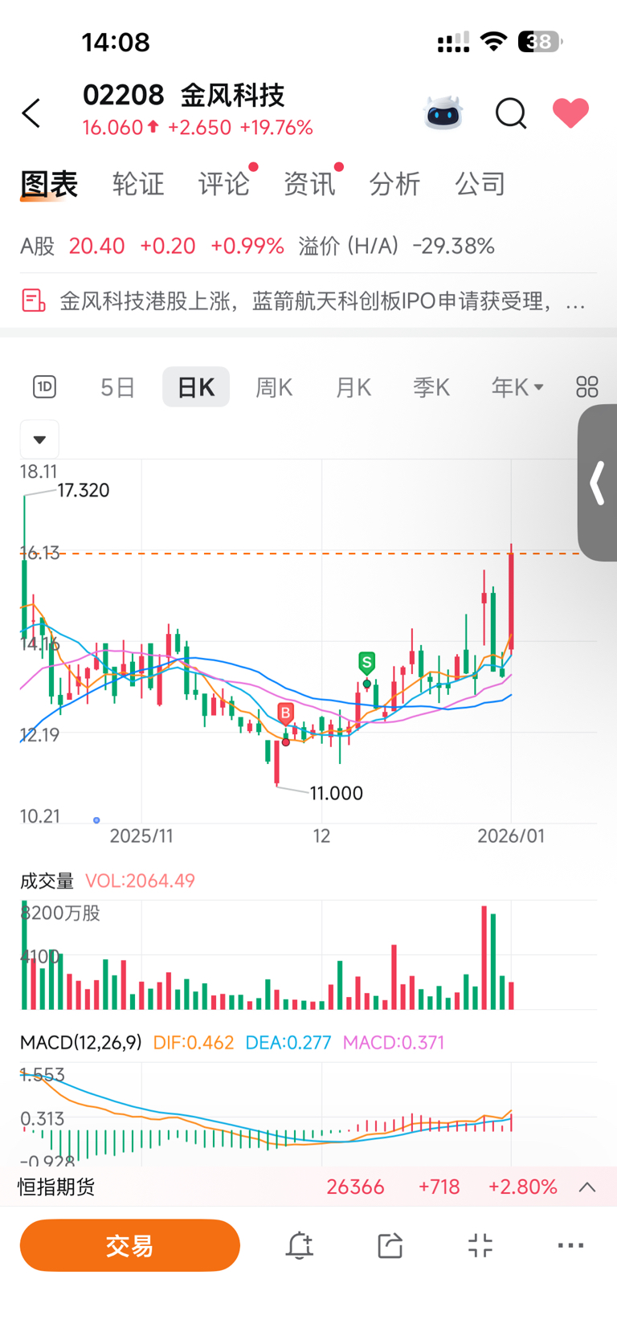Screen dimensions: 617x1336
Task: Tap the 02208 金风科技 stock title
Action: 184,96
